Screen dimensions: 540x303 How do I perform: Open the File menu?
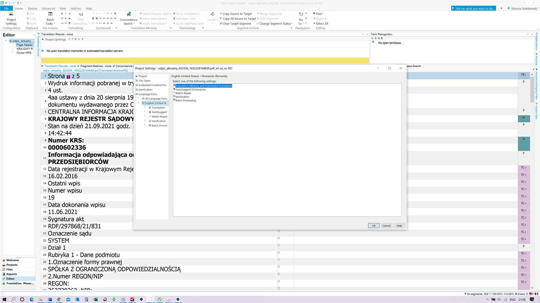(6, 8)
